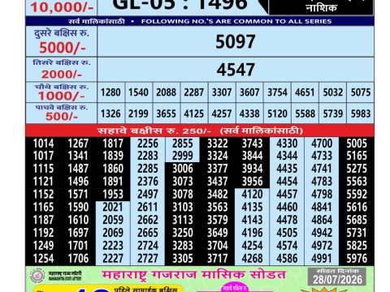The height and width of the screenshot is (292, 390).
Task: Click the Maharashtra State Lottery logo
Action: coord(37,276)
